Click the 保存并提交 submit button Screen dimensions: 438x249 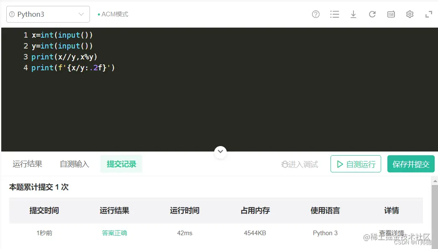coord(411,164)
